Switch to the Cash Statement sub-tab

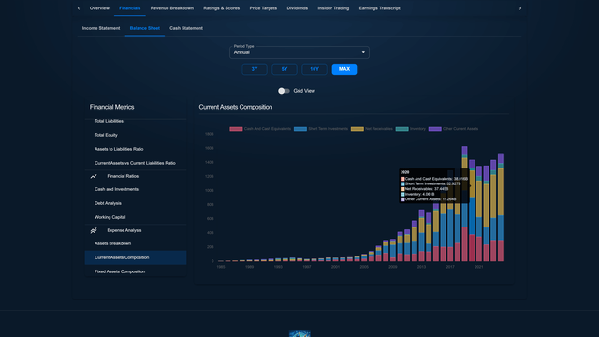186,28
